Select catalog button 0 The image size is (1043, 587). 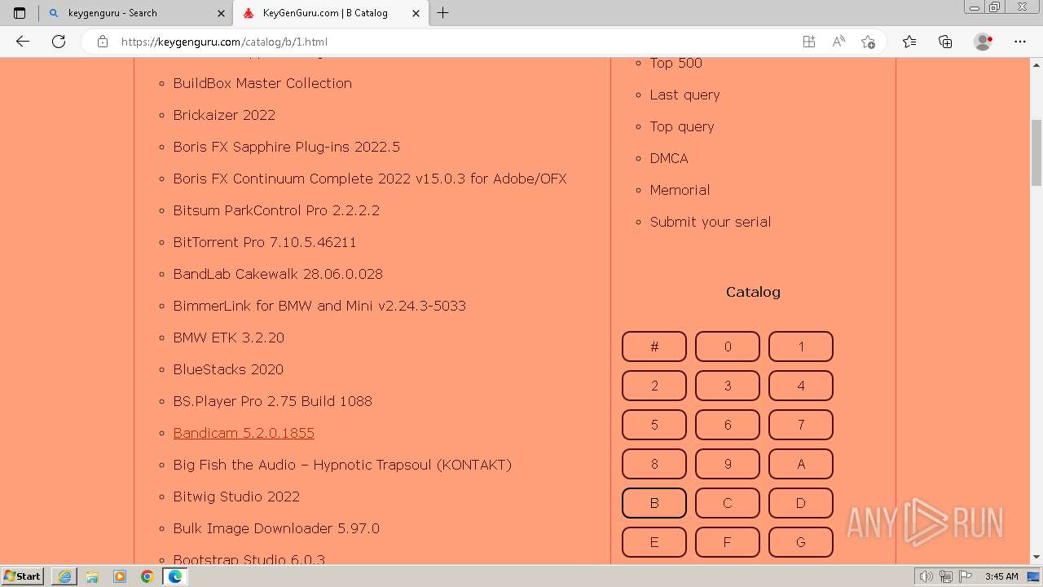728,346
